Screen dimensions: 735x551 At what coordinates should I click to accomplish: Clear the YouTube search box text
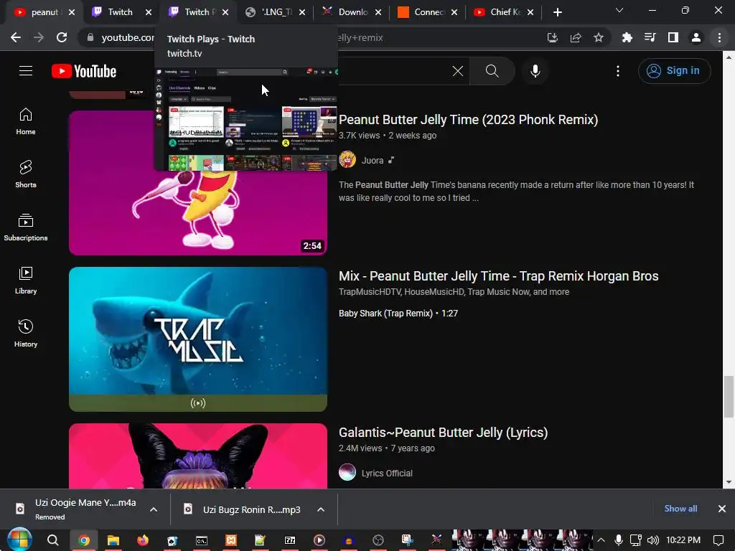[x=457, y=71]
